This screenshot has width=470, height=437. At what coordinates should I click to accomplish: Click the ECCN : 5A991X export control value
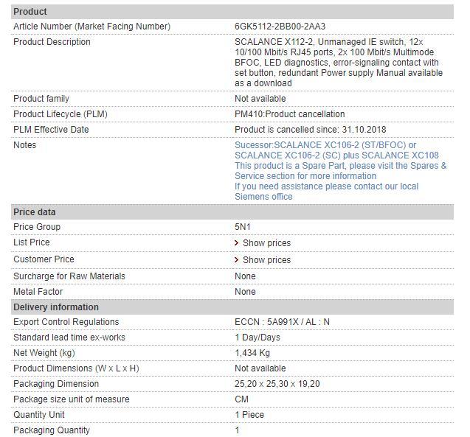pos(282,322)
